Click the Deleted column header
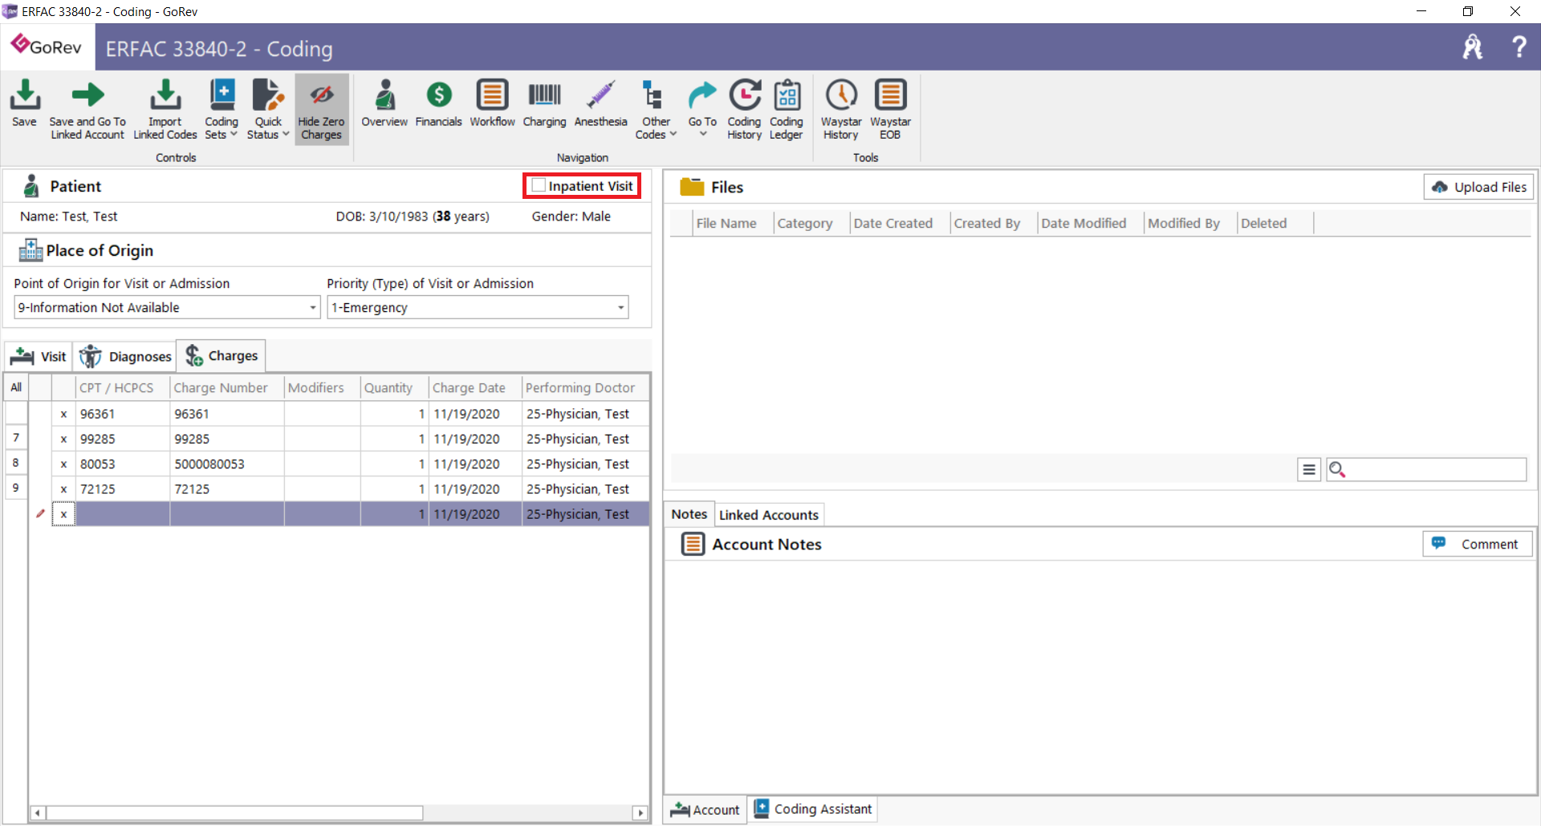 point(1275,223)
